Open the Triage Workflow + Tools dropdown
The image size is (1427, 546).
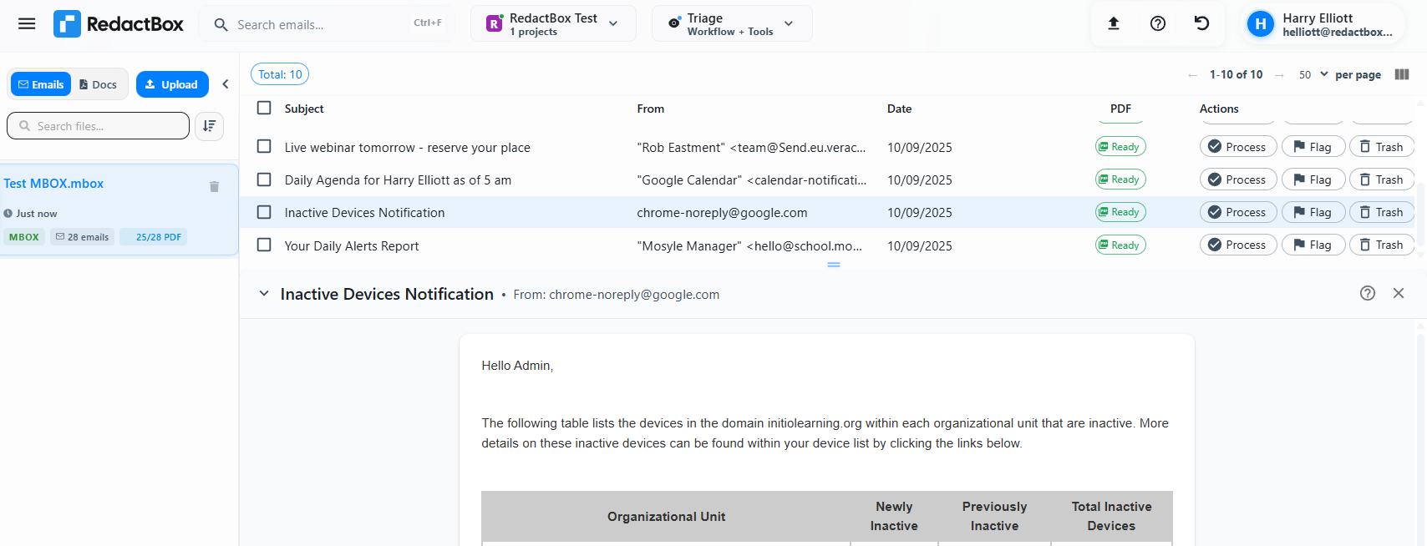732,24
